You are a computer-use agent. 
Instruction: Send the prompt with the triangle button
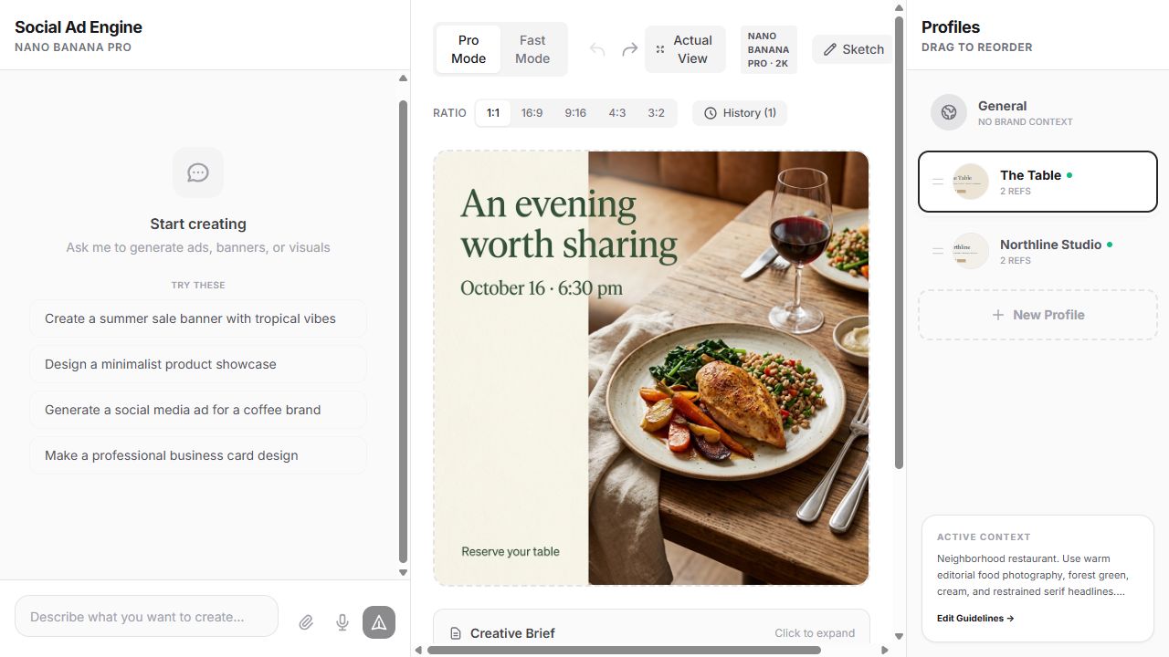(x=379, y=622)
